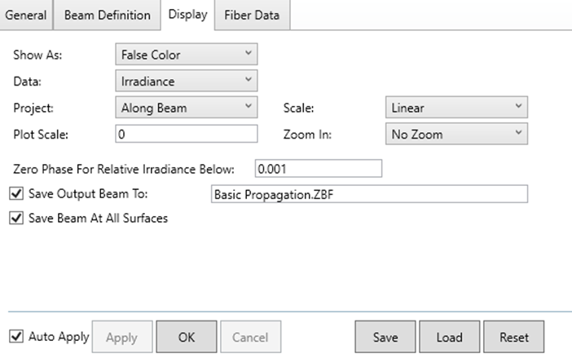Uncheck the Save Output Beam To checkbox
Screen dimensions: 572x354
[x=15, y=193]
